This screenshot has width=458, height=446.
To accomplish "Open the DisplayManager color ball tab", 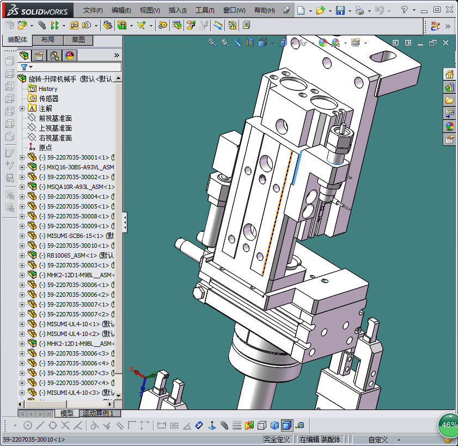I will click(70, 56).
